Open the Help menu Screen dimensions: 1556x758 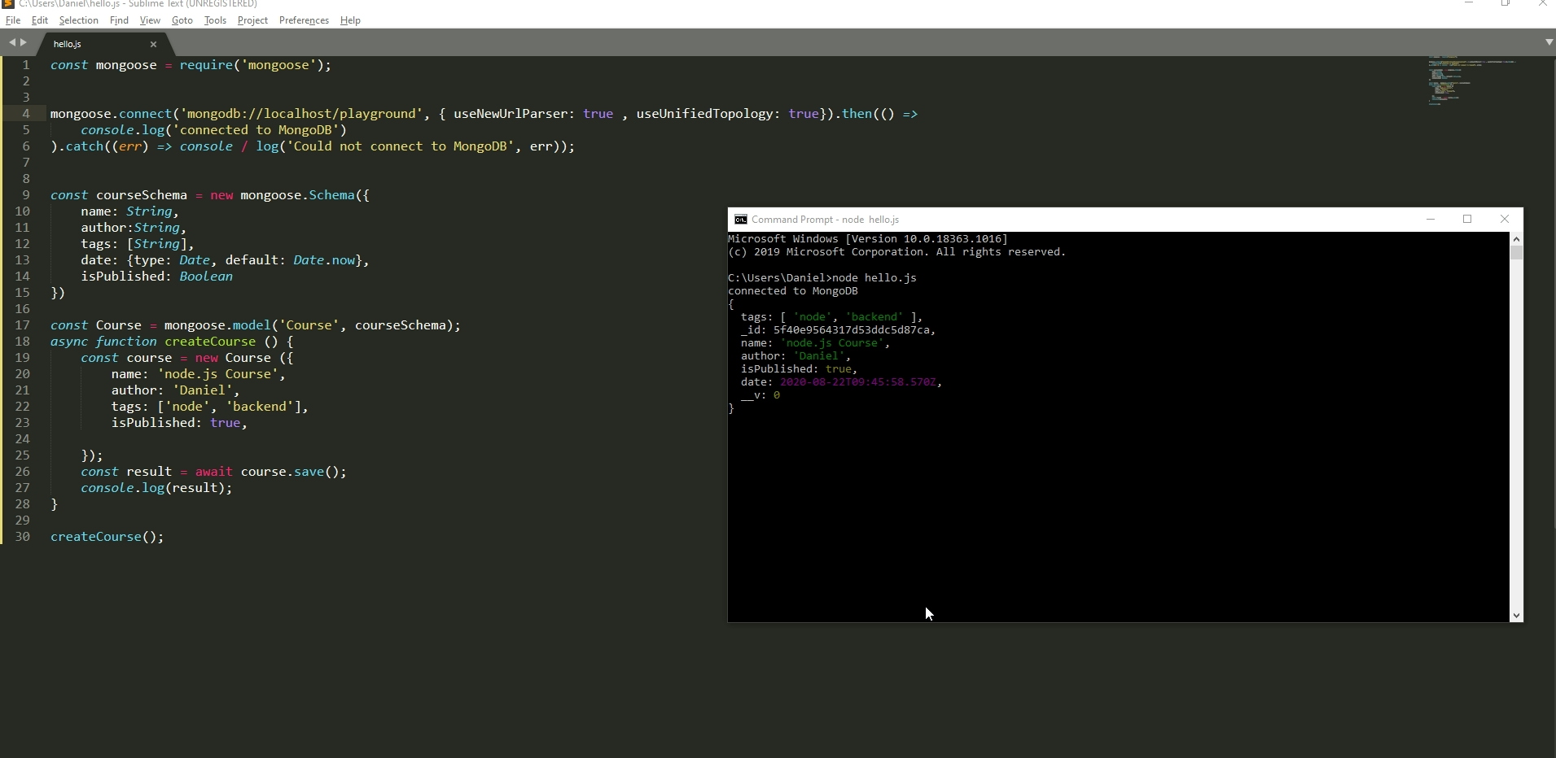[350, 20]
